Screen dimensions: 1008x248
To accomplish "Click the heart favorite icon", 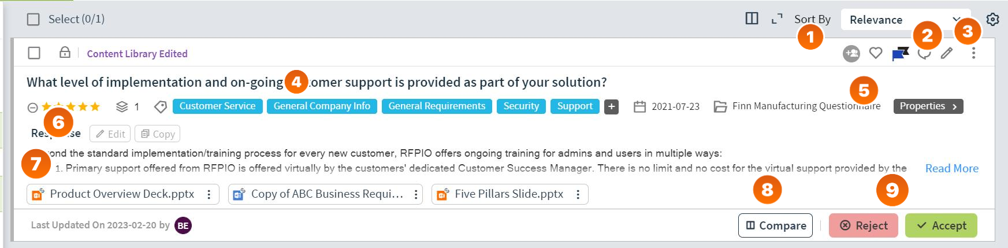I will click(x=876, y=53).
